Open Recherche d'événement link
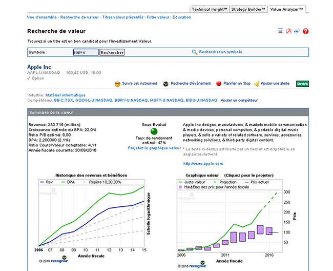This screenshot has width=333, height=271. pyautogui.click(x=191, y=83)
